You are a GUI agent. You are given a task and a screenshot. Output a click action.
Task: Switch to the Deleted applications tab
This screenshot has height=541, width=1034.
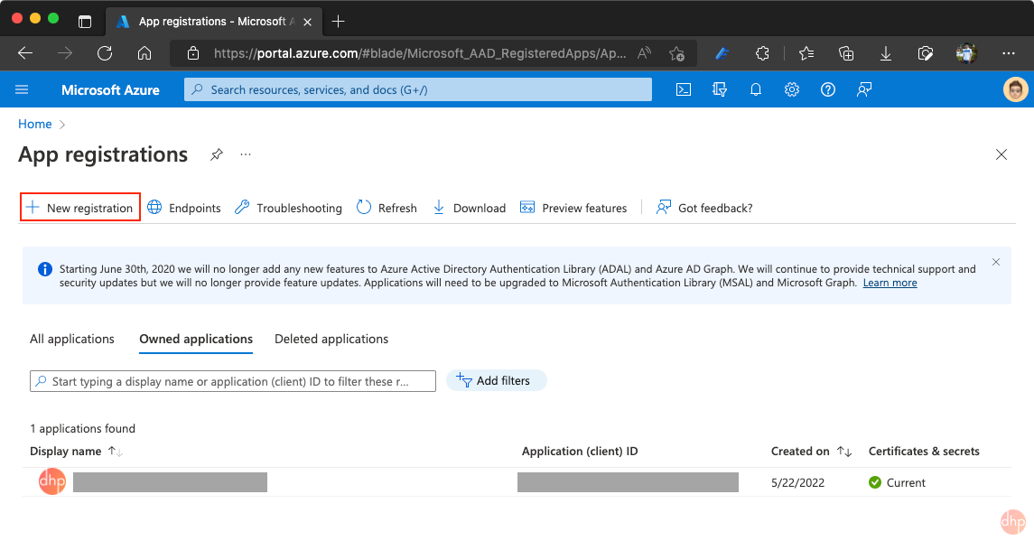point(331,339)
